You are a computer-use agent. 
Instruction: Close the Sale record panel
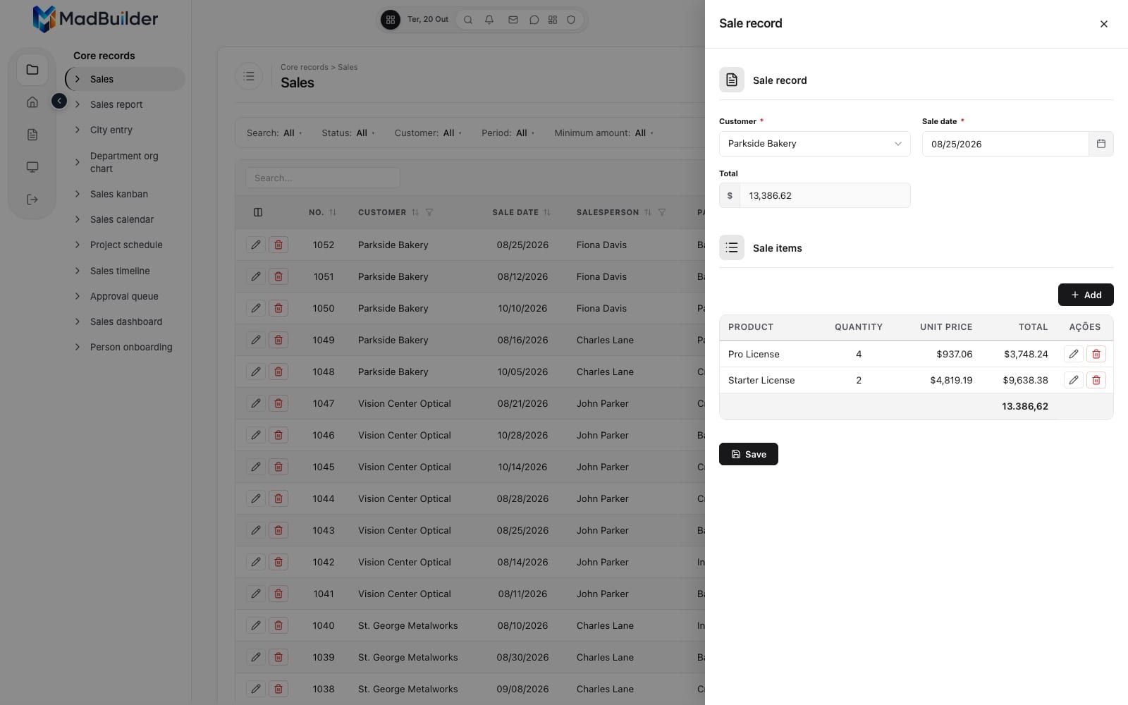tap(1103, 24)
